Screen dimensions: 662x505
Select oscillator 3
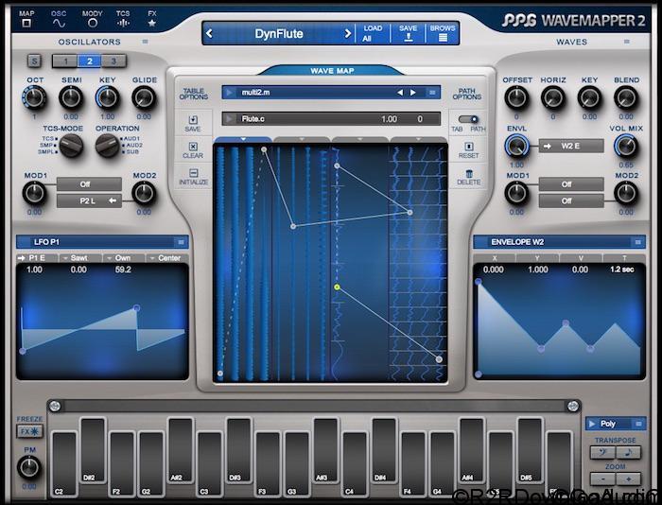click(x=113, y=61)
